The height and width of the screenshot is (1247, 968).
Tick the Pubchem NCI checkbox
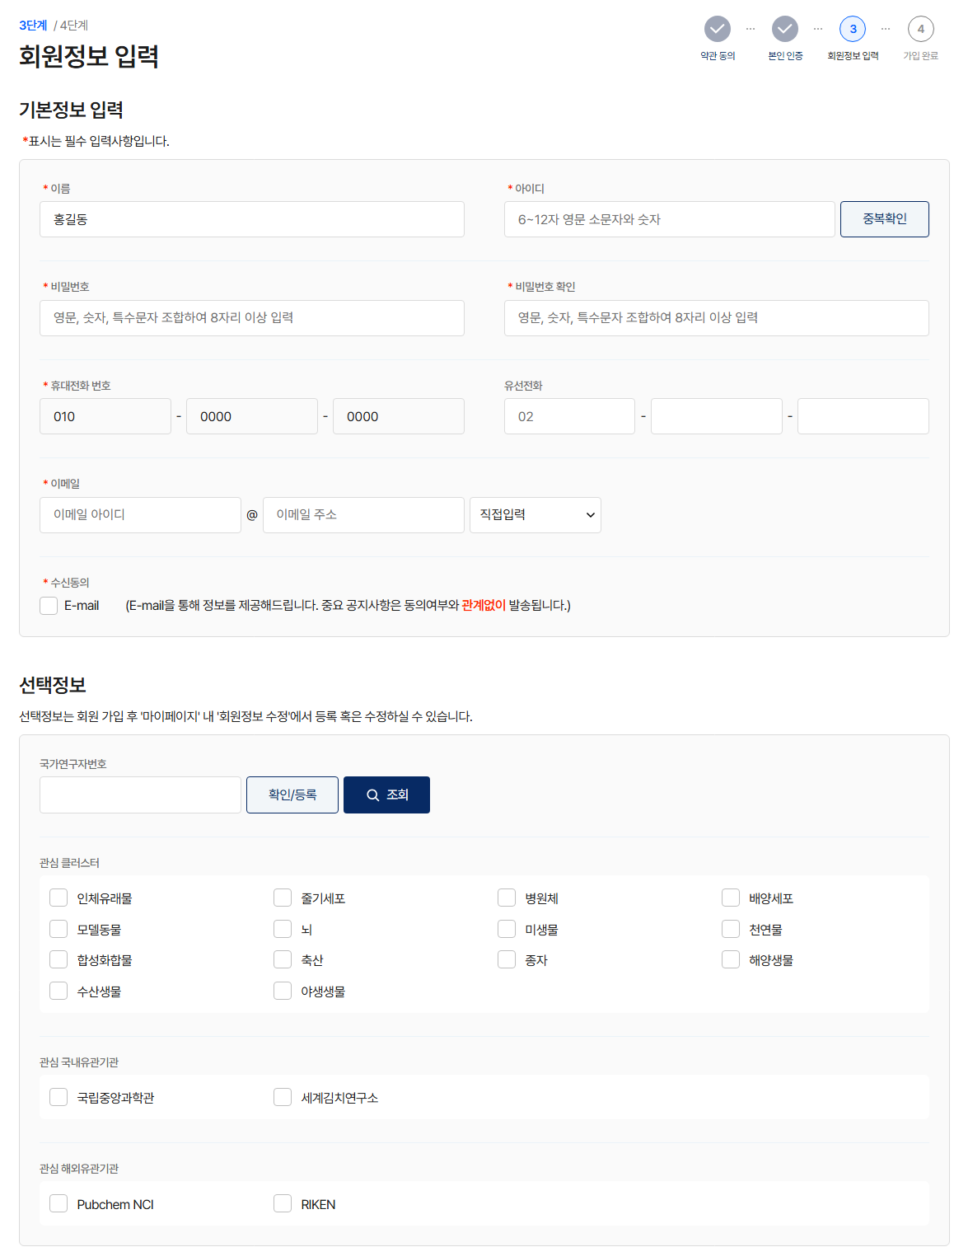pos(58,1203)
